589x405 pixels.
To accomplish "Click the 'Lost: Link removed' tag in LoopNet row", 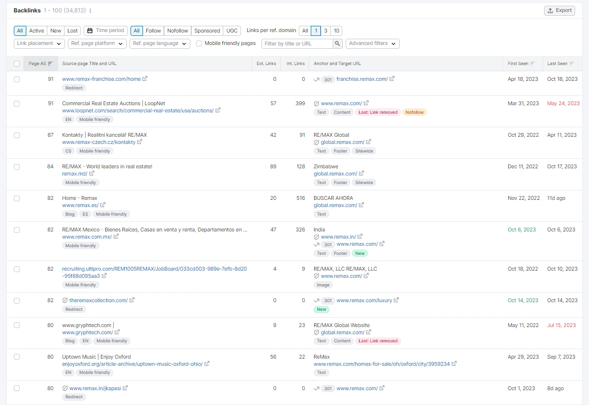I will coord(378,112).
